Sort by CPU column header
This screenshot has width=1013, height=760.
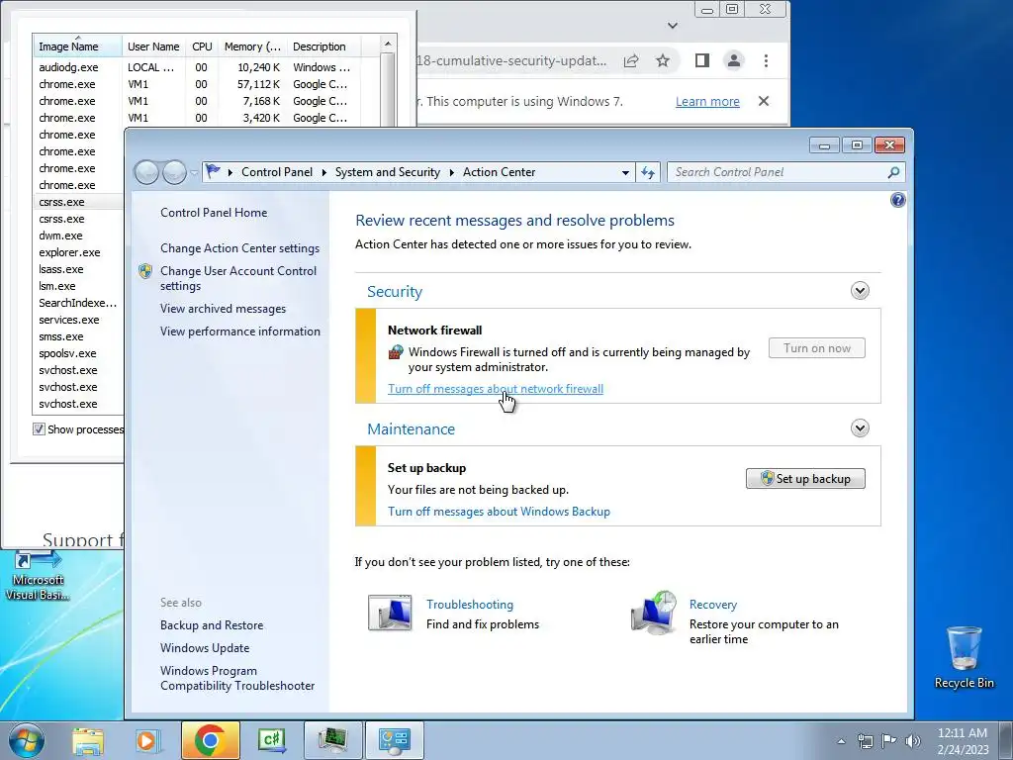(x=202, y=47)
